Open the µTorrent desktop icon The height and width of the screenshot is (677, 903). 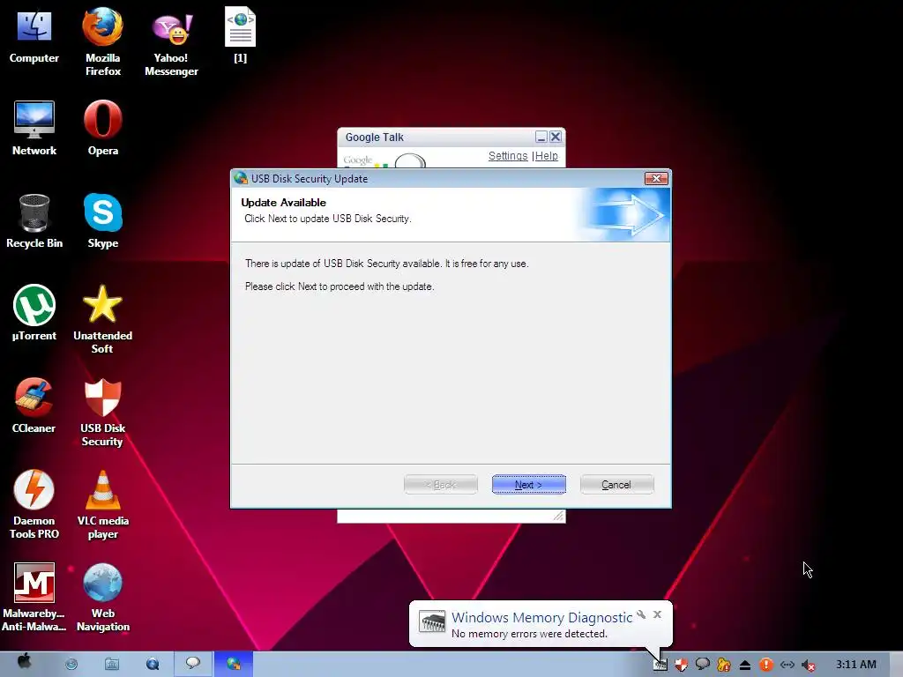click(x=34, y=313)
